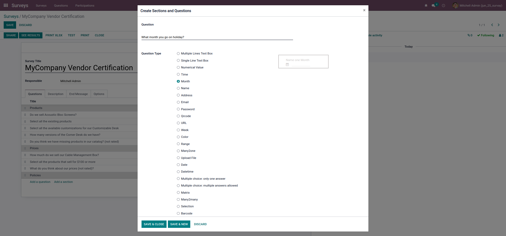The height and width of the screenshot is (236, 506).
Task: Choose the Matrix question type
Action: [178, 193]
